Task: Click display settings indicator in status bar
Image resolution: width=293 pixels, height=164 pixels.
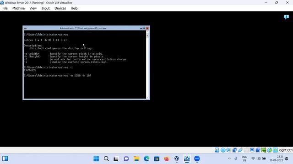Action: tap(252, 150)
